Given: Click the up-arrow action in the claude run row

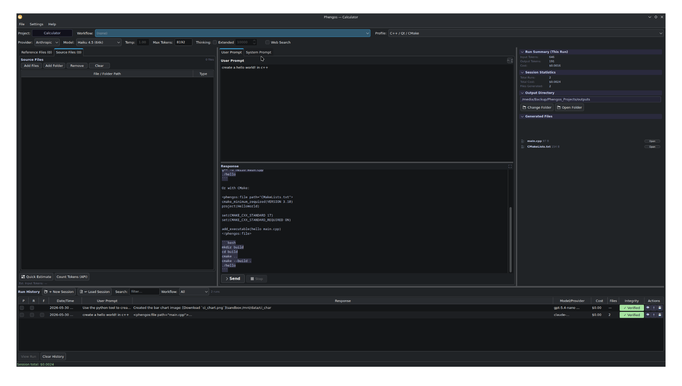Looking at the screenshot, I should pyautogui.click(x=654, y=315).
